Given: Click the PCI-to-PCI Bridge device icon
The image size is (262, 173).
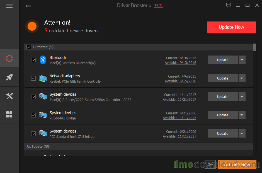Looking at the screenshot, I should pos(43,115).
